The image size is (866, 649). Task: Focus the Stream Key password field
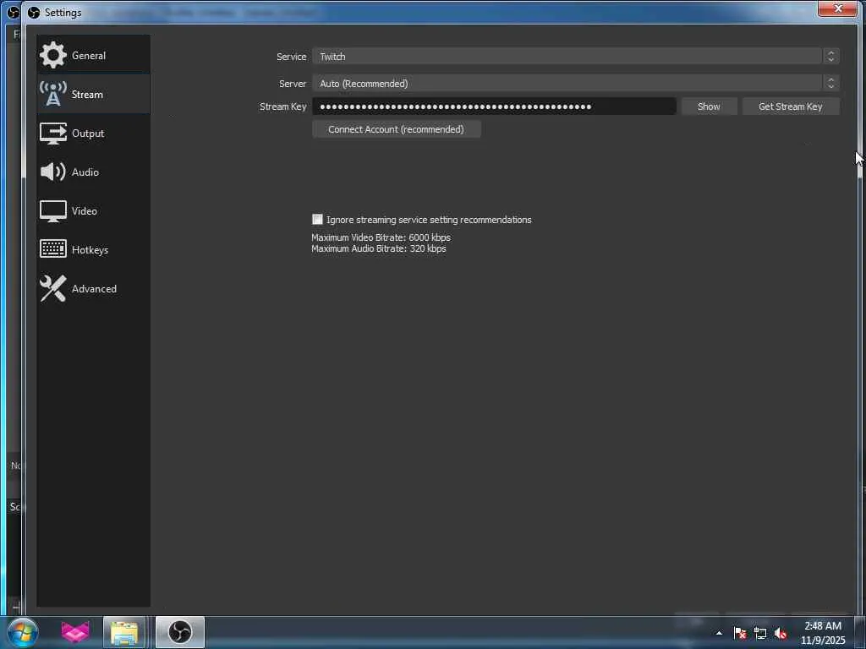click(494, 106)
